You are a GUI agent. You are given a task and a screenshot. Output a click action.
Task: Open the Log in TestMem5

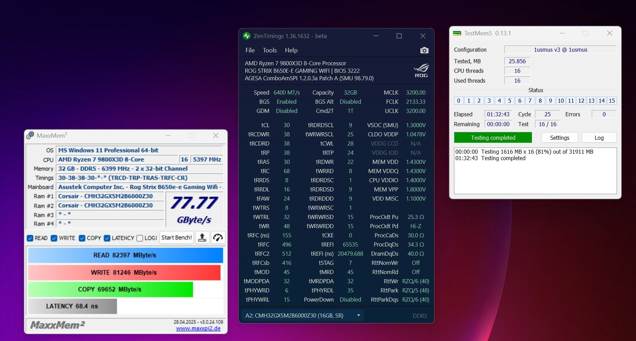[599, 138]
